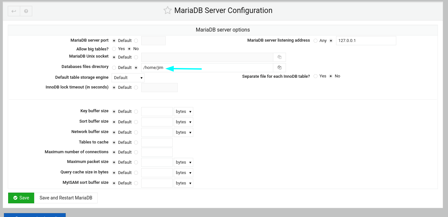Image resolution: width=448 pixels, height=217 pixels.
Task: Click the Network buffer size input field
Action: tap(157, 132)
